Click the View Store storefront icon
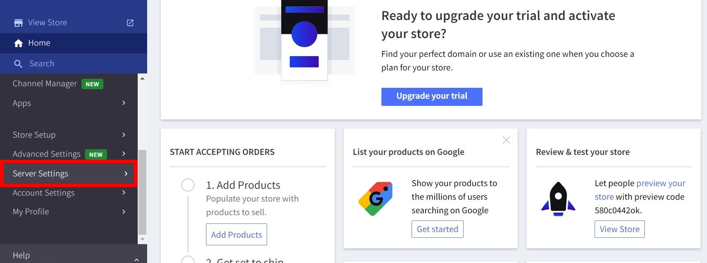707x263 pixels. point(18,23)
